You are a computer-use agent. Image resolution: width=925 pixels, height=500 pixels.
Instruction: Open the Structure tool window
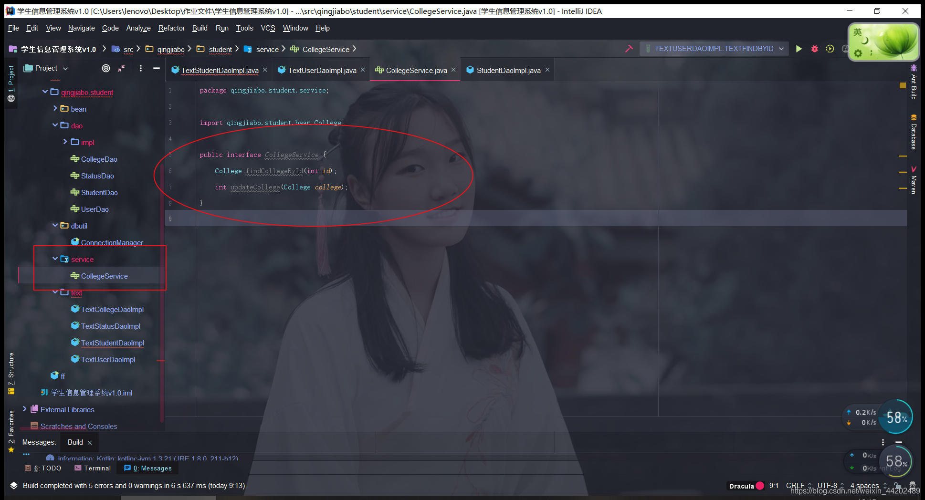point(11,374)
